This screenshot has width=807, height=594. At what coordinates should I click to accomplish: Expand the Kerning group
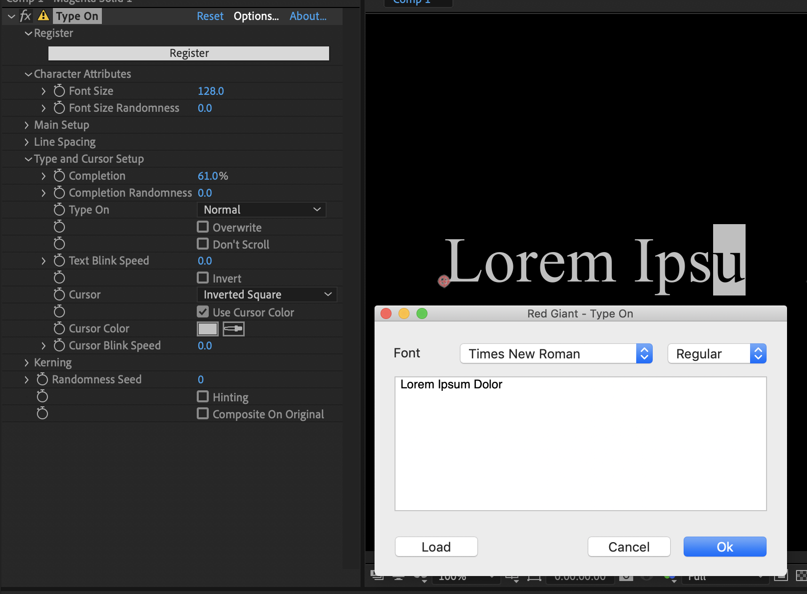[26, 363]
